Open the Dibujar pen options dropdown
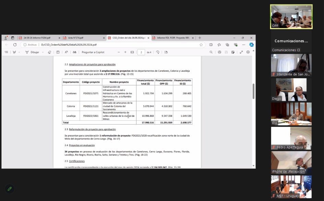Screen dimensions: 324x201 point(43,52)
